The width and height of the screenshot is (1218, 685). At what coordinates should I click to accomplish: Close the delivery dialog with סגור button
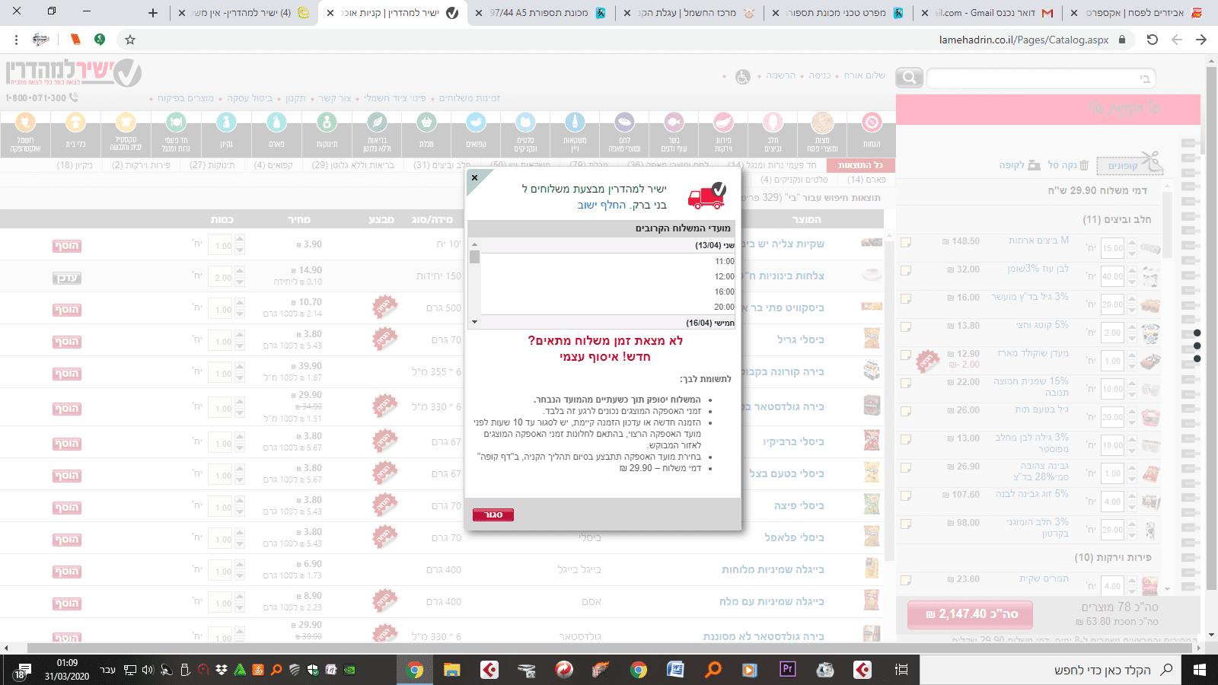click(493, 514)
